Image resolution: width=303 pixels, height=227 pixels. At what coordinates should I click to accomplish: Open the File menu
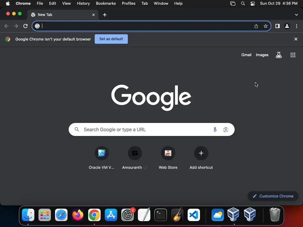40,4
